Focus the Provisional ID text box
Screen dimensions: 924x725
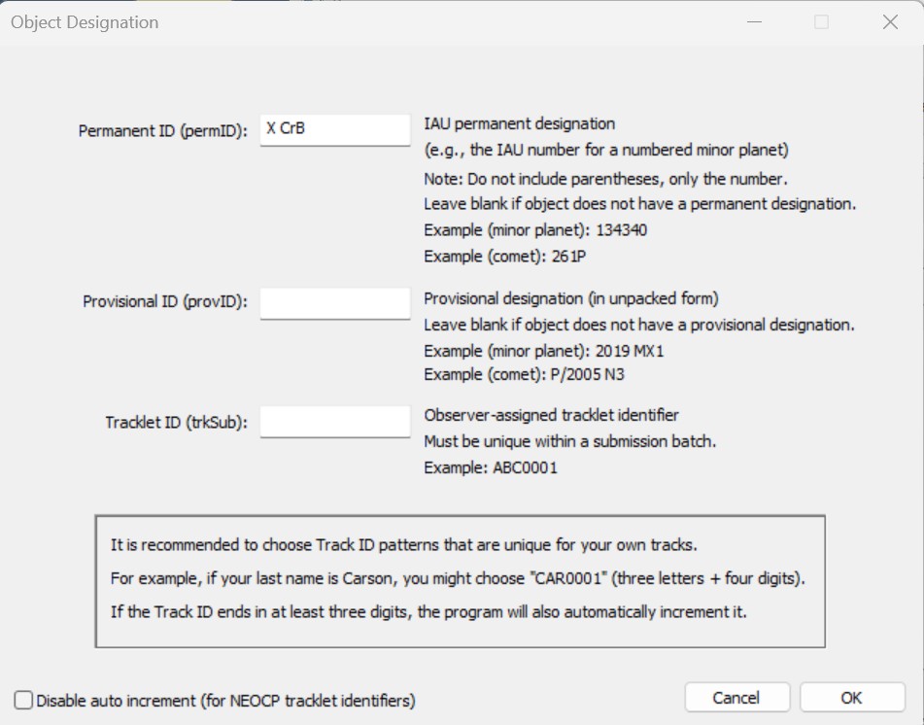pos(334,303)
